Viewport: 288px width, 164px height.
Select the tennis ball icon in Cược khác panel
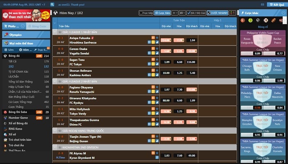coord(251,20)
